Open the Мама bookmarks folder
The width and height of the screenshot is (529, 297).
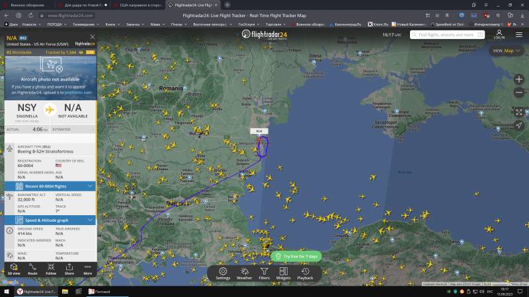point(157,24)
